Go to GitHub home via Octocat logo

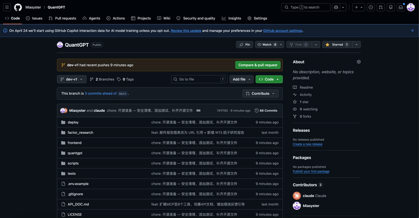pos(18,7)
